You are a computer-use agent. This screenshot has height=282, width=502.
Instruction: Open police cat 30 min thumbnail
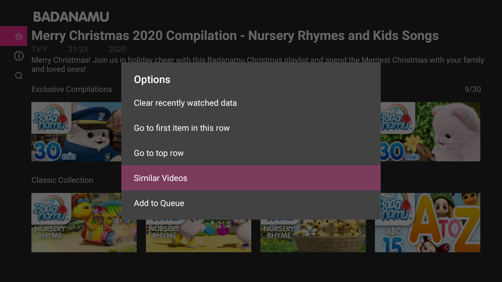tap(76, 132)
